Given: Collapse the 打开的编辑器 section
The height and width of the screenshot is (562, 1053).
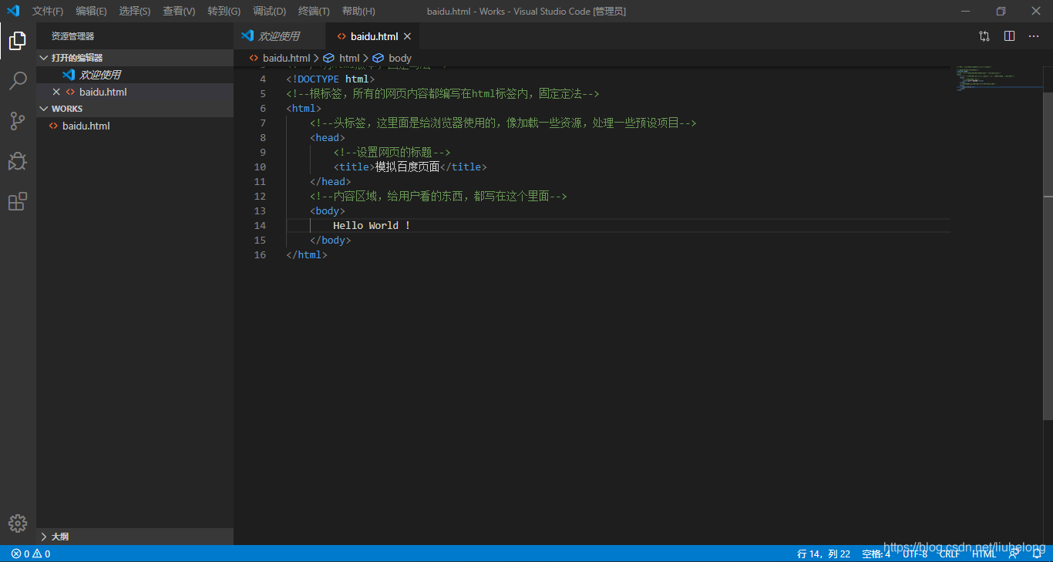Looking at the screenshot, I should pos(135,58).
